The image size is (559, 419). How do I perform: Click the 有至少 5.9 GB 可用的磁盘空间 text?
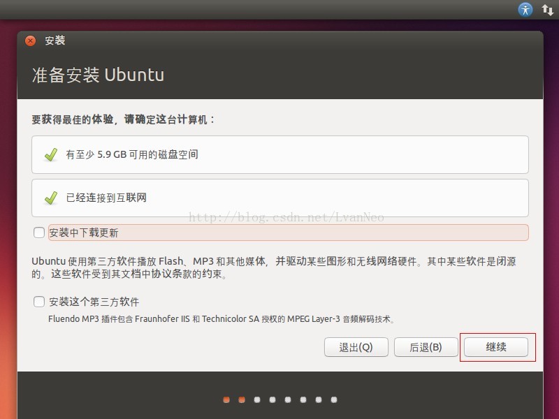tap(132, 154)
